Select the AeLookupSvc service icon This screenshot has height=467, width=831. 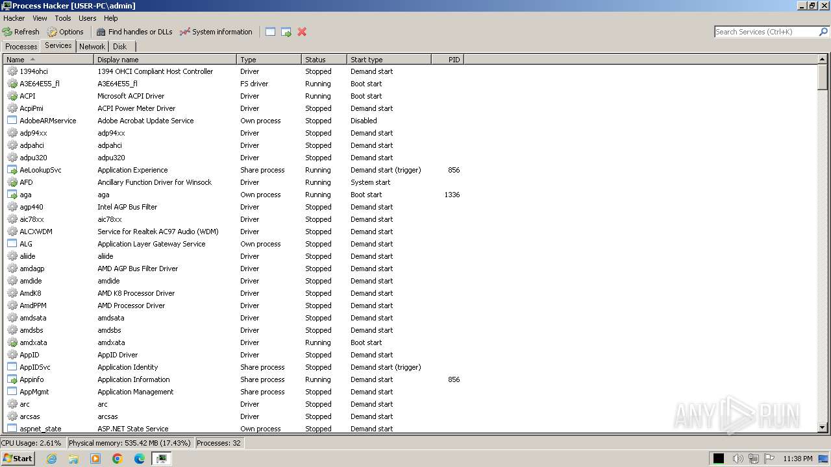[12, 170]
